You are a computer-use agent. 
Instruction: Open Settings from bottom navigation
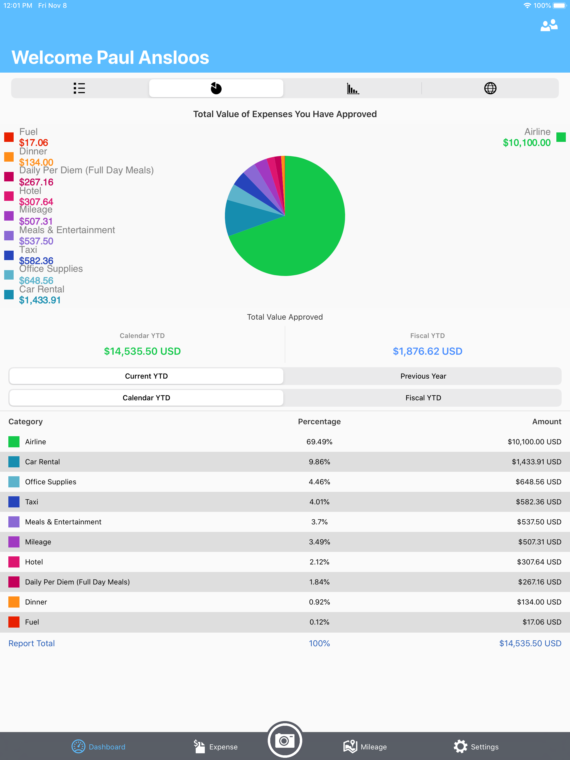click(x=476, y=747)
